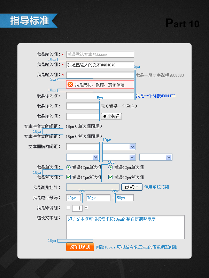Click the red error icon in message box

point(70,84)
